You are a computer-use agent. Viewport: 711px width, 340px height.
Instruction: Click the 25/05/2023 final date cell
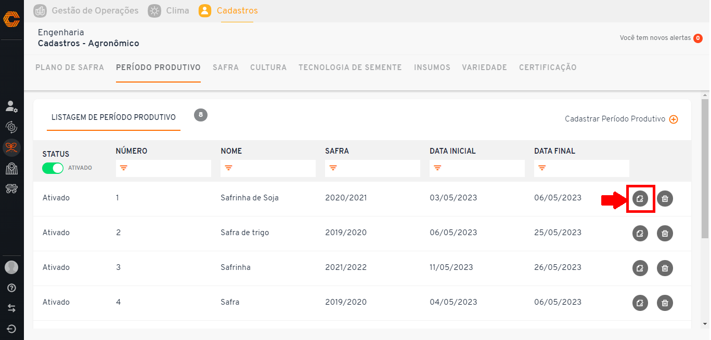pyautogui.click(x=558, y=233)
